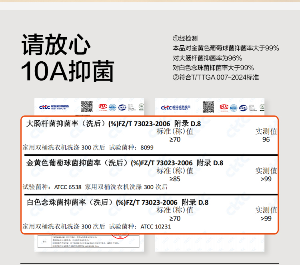Image resolution: width=300 pixels, height=265 pixels.
Task: Click the measured value 96
Action: [266, 140]
